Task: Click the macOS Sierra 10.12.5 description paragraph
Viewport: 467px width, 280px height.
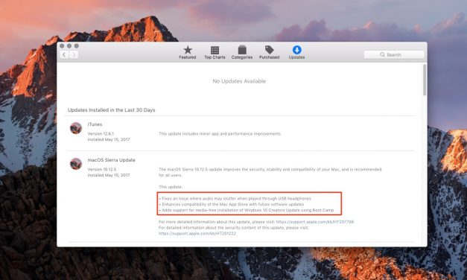Action: pyautogui.click(x=270, y=172)
